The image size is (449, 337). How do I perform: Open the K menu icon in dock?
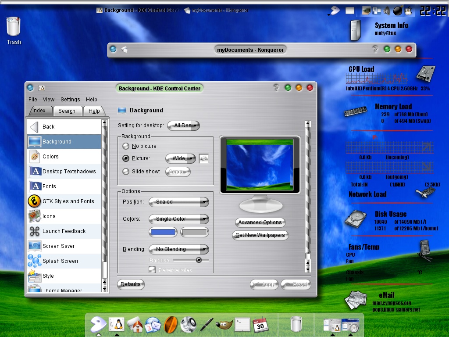98,325
